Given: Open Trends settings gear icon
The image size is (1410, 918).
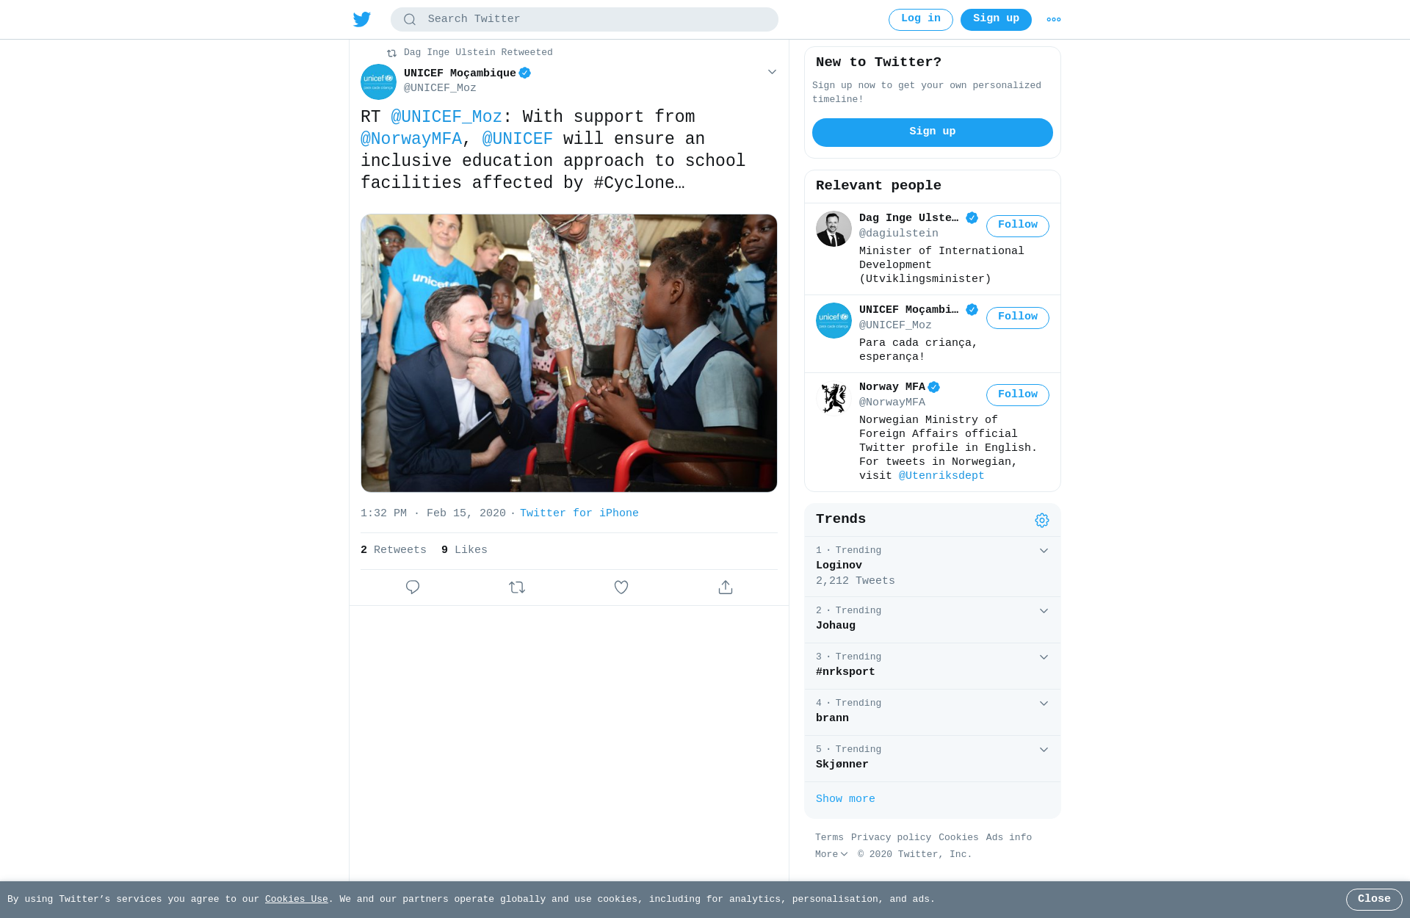Looking at the screenshot, I should tap(1041, 521).
